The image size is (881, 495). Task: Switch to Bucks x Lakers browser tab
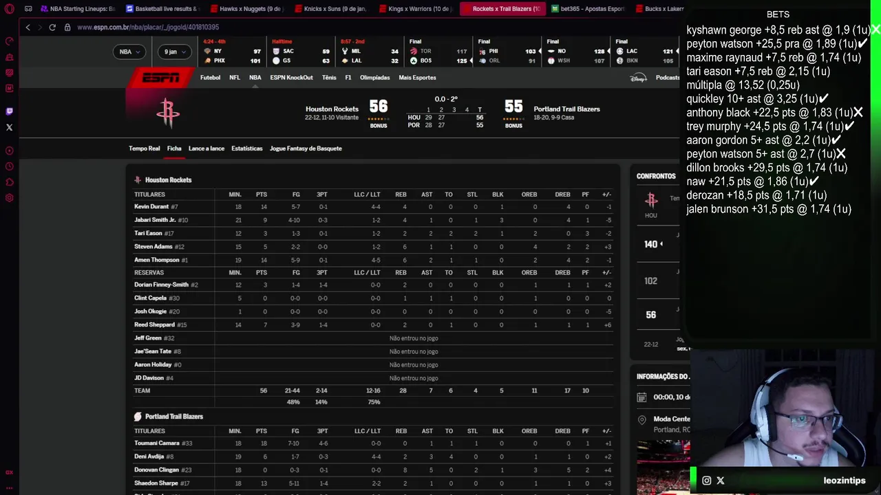tap(658, 9)
